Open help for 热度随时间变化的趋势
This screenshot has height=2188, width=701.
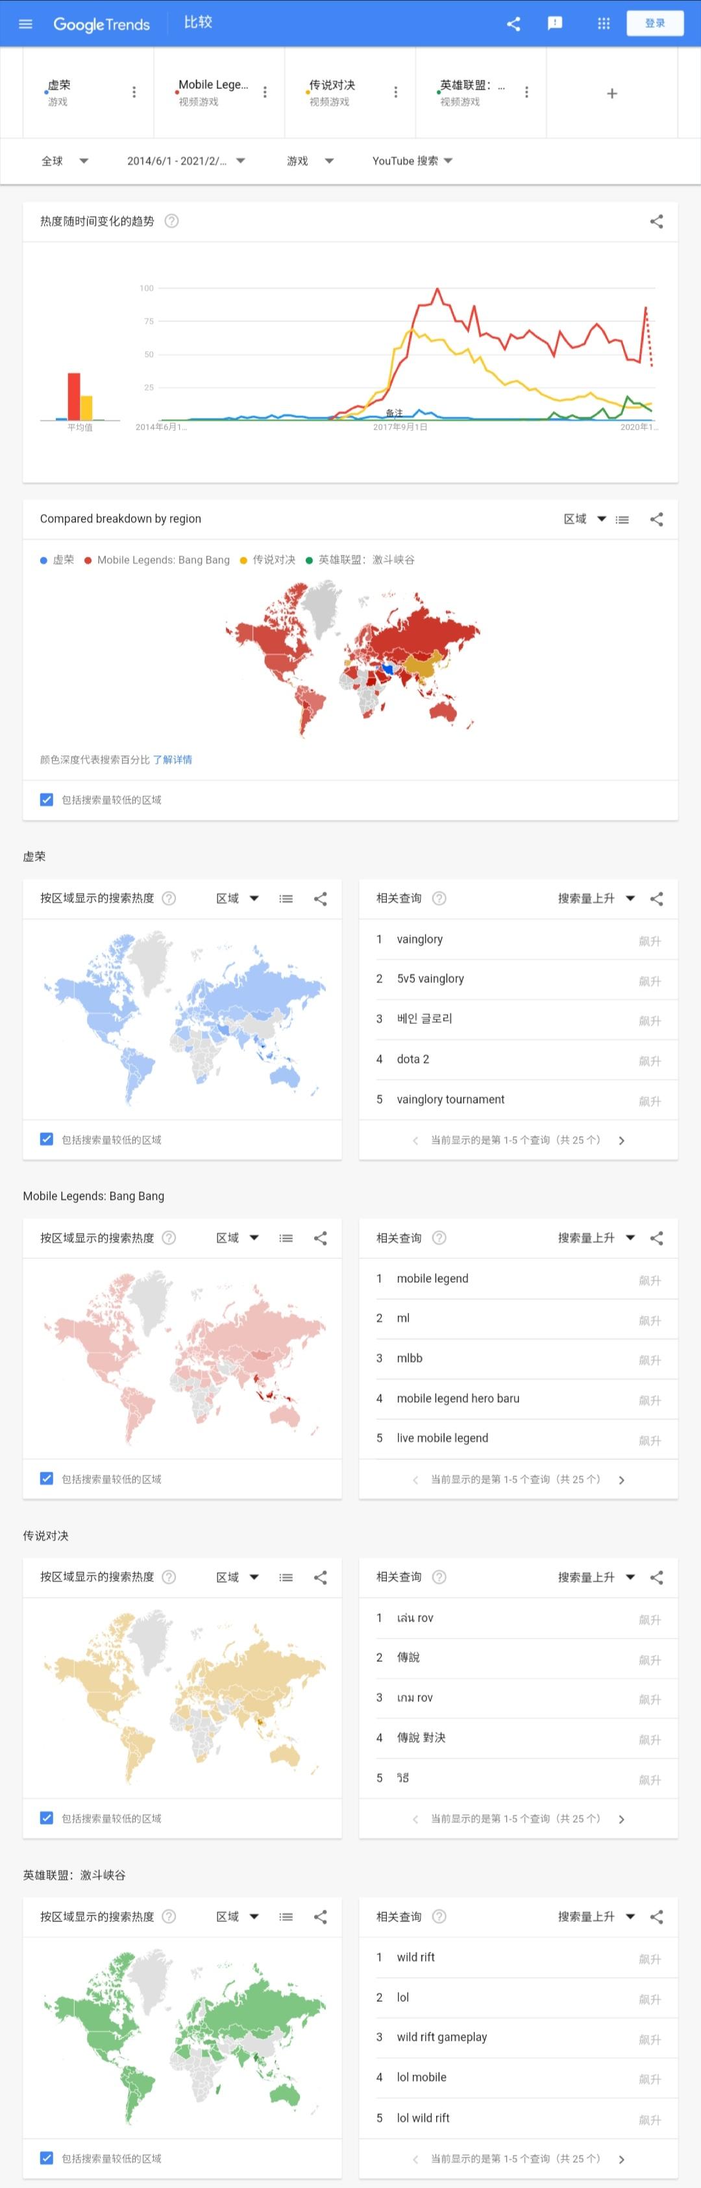pyautogui.click(x=171, y=222)
